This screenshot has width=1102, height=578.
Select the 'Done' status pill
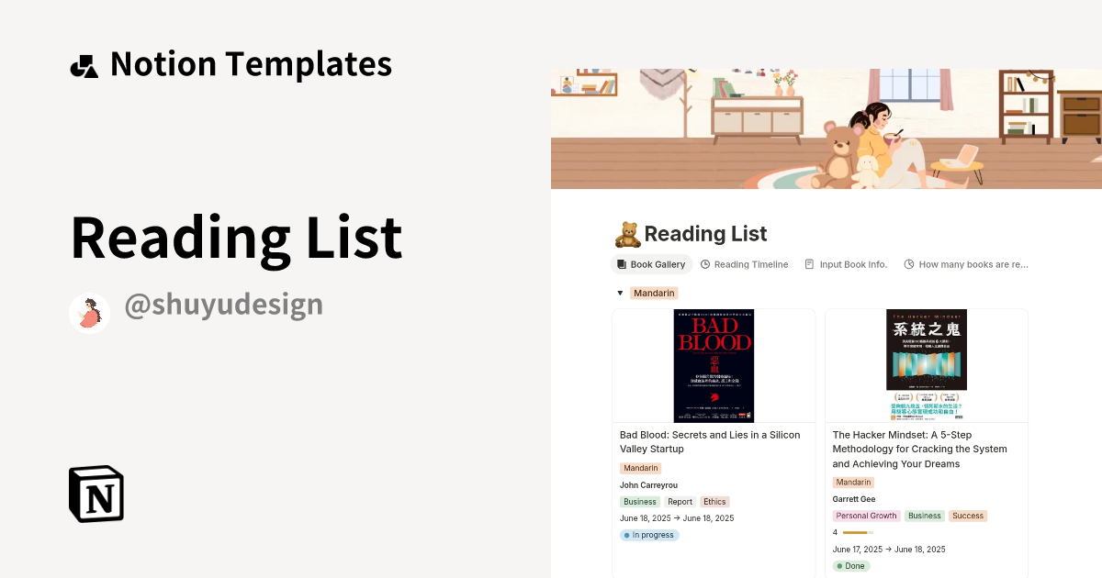850,566
